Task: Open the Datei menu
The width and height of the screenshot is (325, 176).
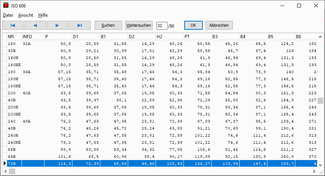Action: coord(8,15)
